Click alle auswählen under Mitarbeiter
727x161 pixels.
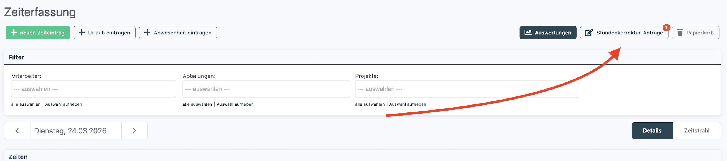click(26, 104)
